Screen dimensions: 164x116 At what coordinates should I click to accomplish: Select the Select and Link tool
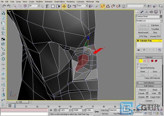pos(15,6)
